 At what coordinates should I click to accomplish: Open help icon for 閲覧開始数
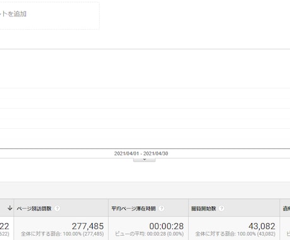tap(221, 208)
